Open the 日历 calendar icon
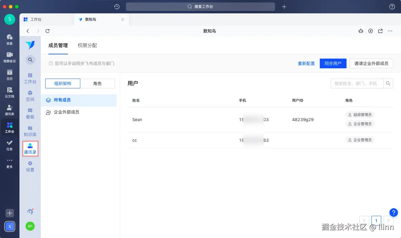This screenshot has width=401, height=238. pos(9,74)
